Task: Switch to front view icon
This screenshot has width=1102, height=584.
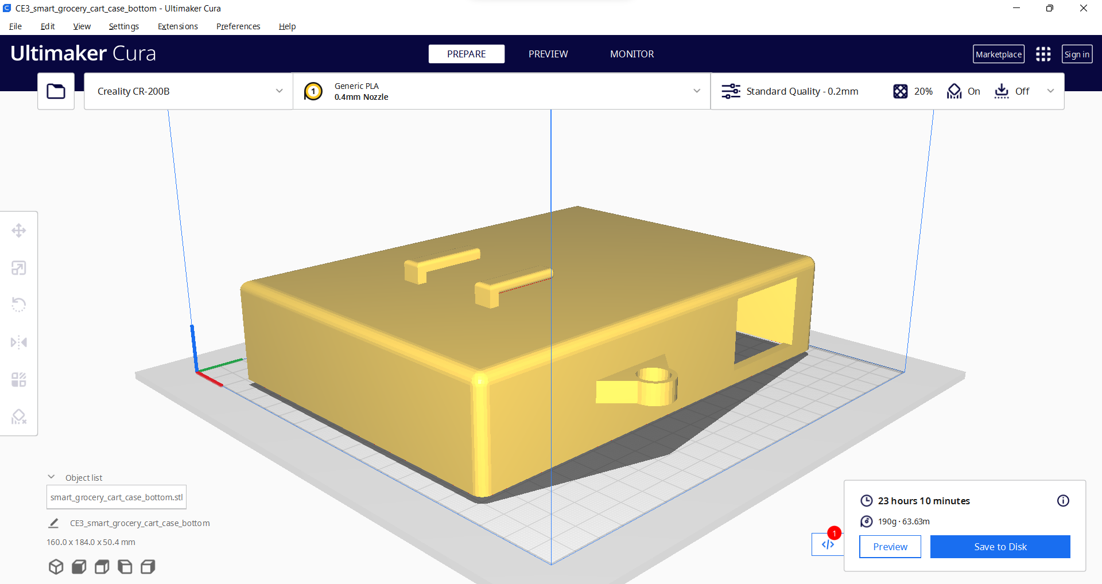Action: (79, 567)
